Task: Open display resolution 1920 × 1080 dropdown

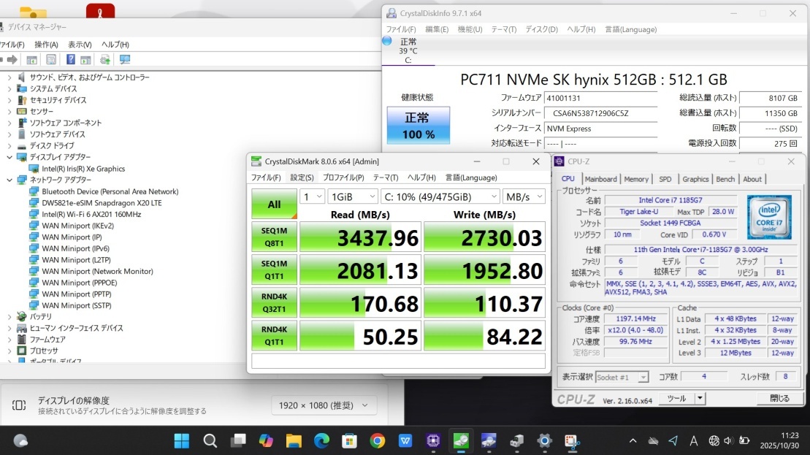Action: click(x=324, y=405)
